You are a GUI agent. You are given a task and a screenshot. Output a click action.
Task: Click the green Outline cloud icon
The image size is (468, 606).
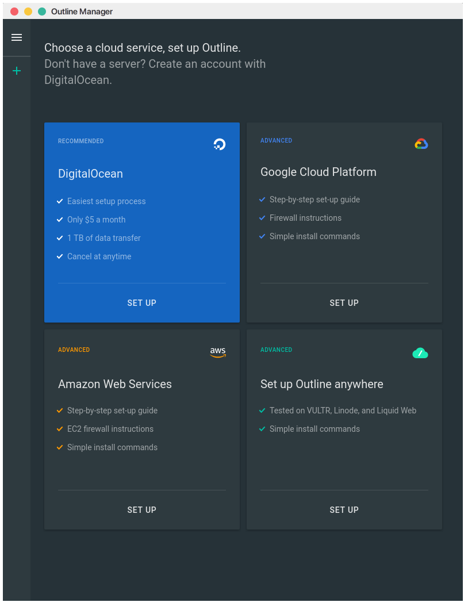pos(420,353)
